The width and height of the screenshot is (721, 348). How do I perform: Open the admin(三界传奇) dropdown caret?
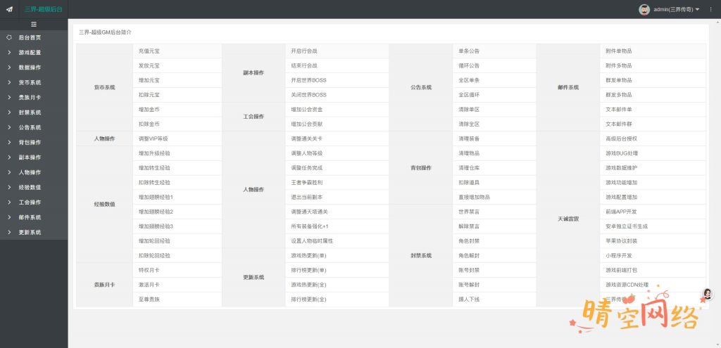(697, 9)
